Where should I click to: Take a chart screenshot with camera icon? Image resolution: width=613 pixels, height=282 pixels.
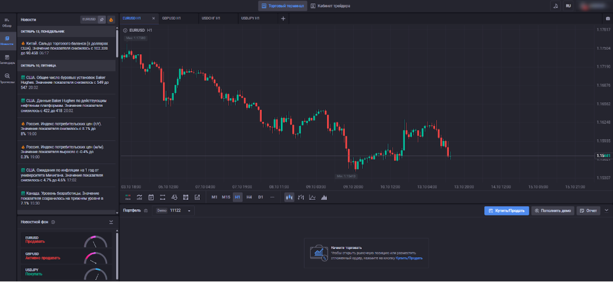tap(608, 18)
